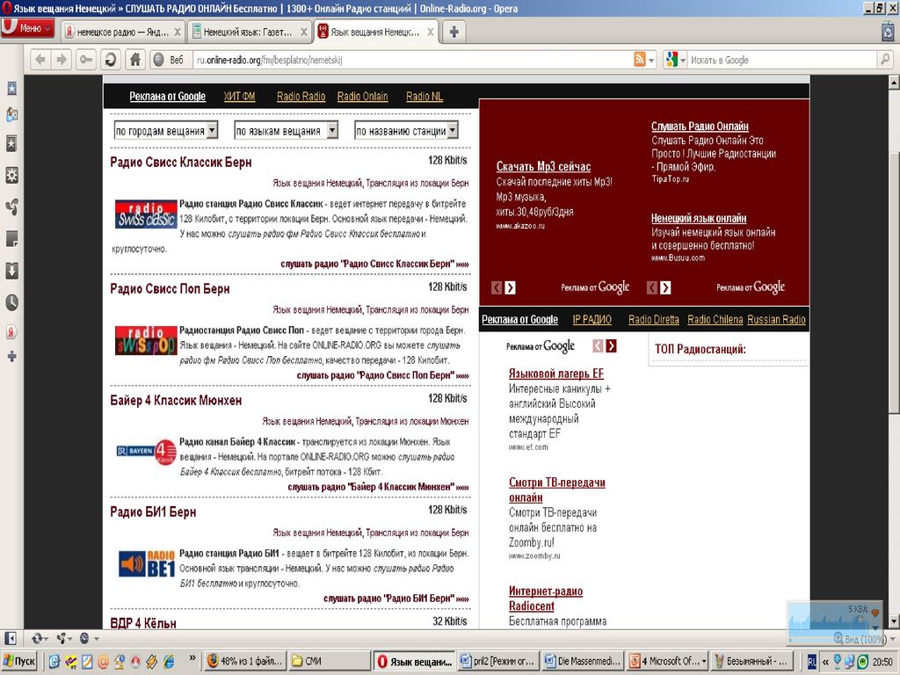Click the Radio Swiss Pop logo

coord(146,340)
